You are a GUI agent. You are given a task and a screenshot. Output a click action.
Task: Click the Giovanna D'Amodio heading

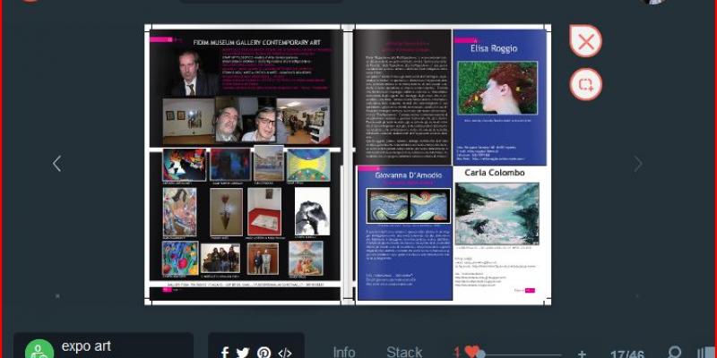point(409,175)
